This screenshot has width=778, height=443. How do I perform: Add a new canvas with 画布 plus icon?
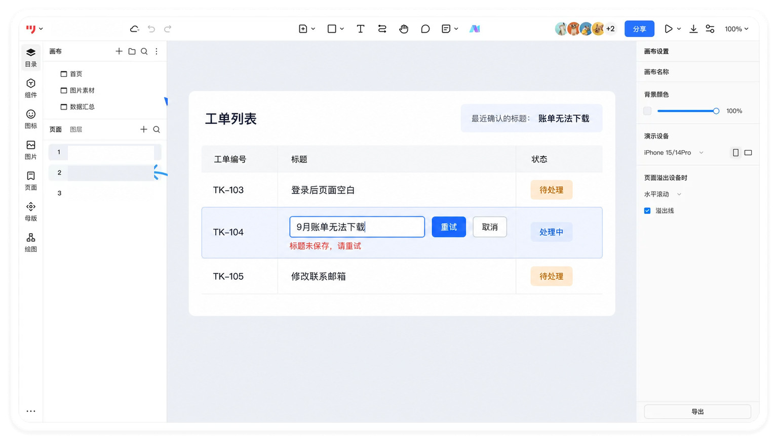point(119,51)
